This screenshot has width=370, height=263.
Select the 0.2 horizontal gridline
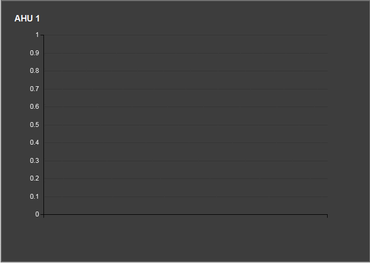[x=186, y=178]
